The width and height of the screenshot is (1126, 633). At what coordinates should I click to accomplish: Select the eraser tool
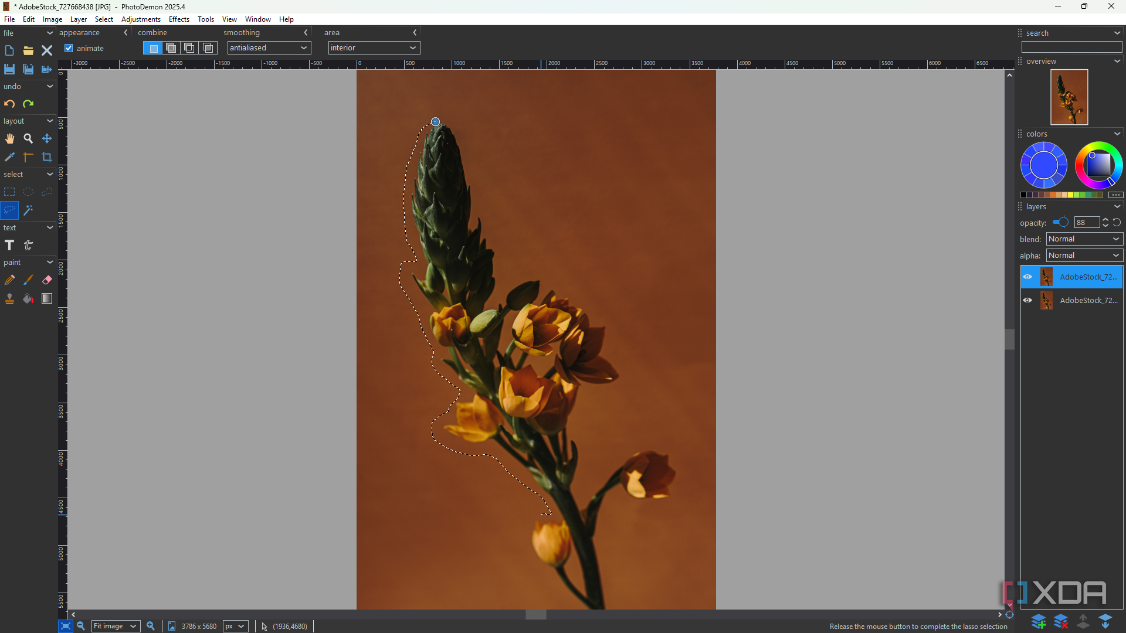click(x=47, y=280)
